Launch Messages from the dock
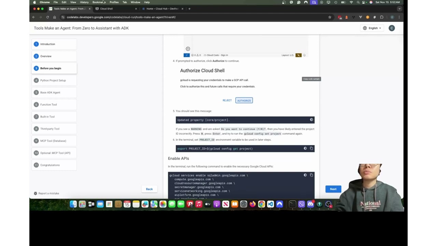The height and width of the screenshot is (246, 437). click(x=172, y=204)
